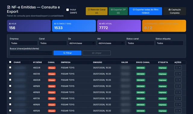Expand the actions caret for row 4816/6
The image size is (193, 114).
coord(180,105)
